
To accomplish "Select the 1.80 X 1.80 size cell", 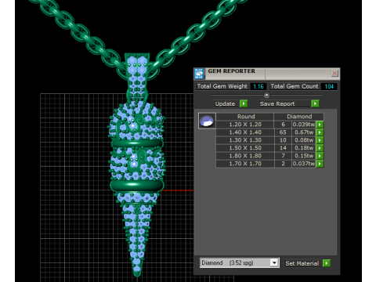I will point(245,156).
